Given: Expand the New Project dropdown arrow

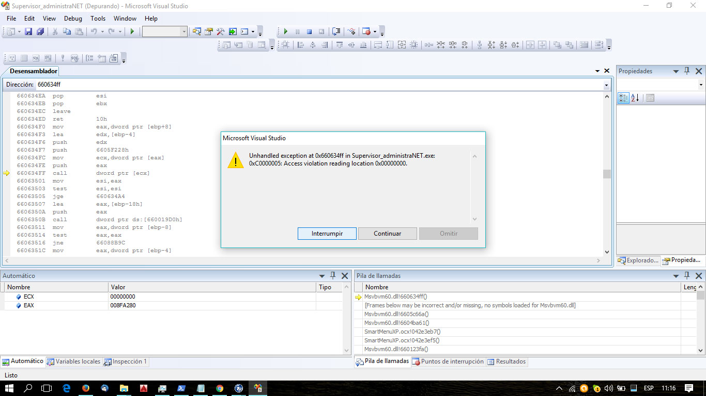Looking at the screenshot, I should pyautogui.click(x=19, y=31).
